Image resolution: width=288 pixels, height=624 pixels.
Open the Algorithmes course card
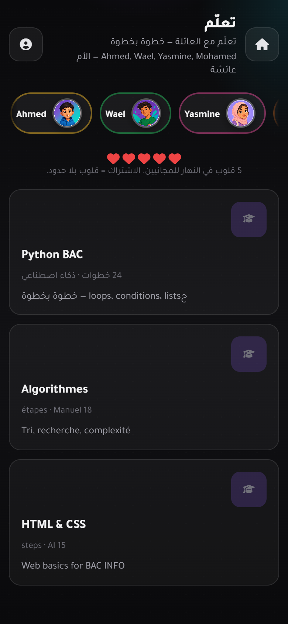[144, 387]
